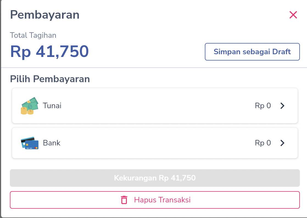
Task: Click empty area of the Bank card
Action: tap(154, 143)
